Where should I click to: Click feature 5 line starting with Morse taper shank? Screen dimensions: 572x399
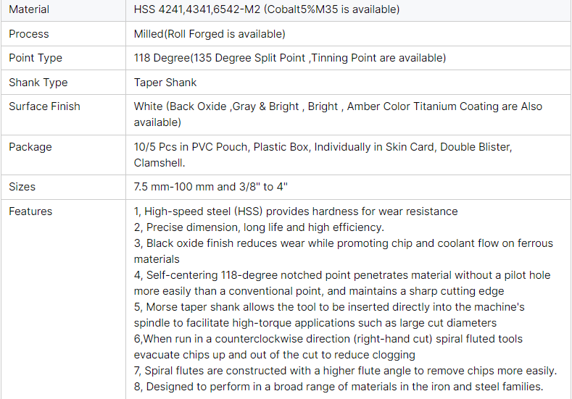tap(329, 307)
